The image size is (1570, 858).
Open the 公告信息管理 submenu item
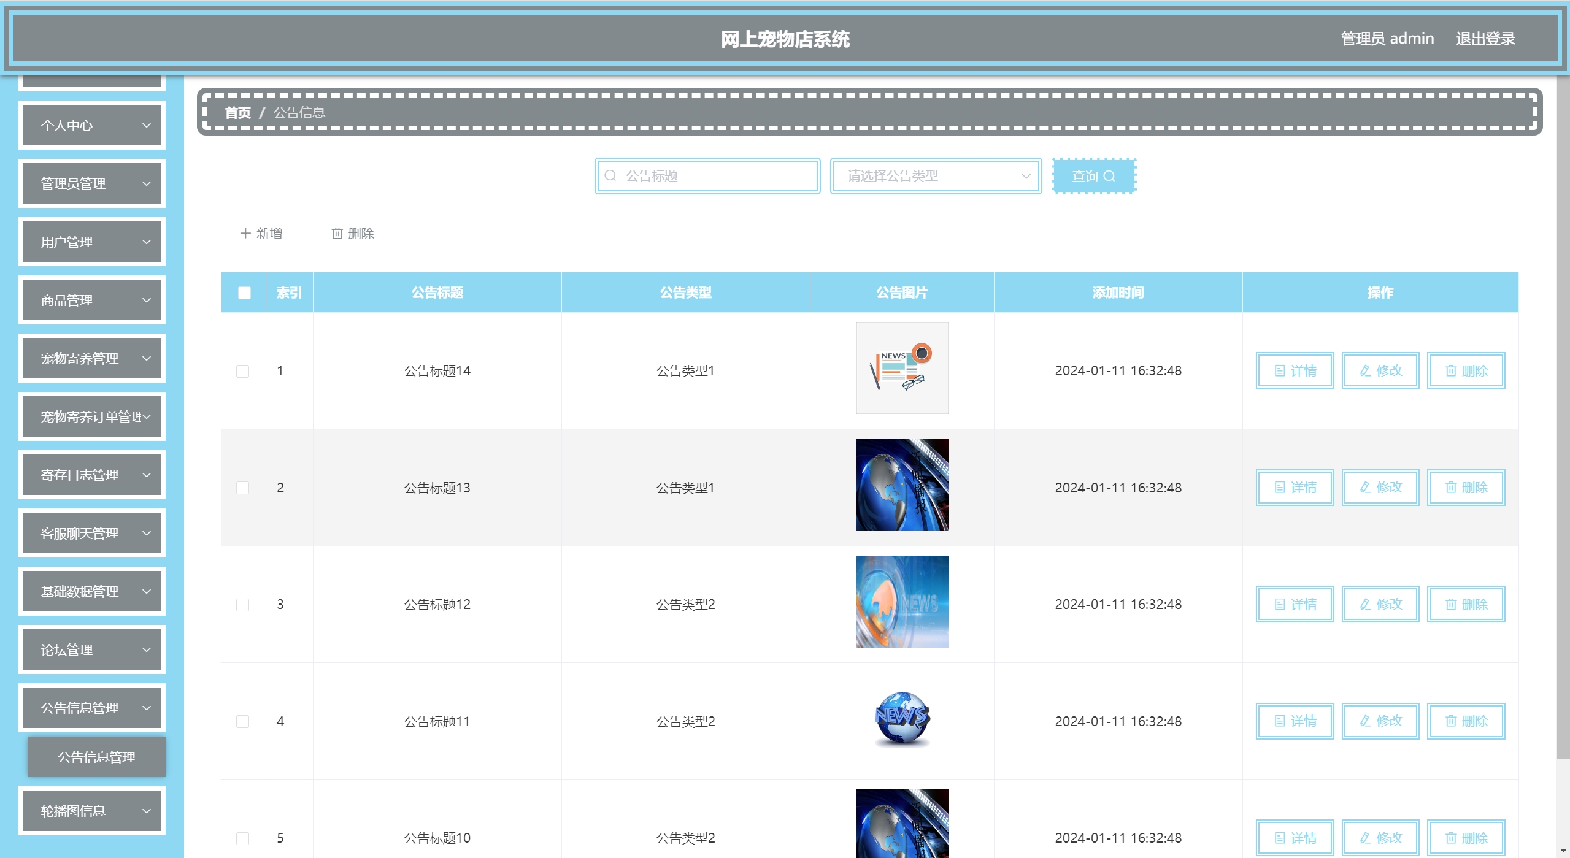point(96,757)
